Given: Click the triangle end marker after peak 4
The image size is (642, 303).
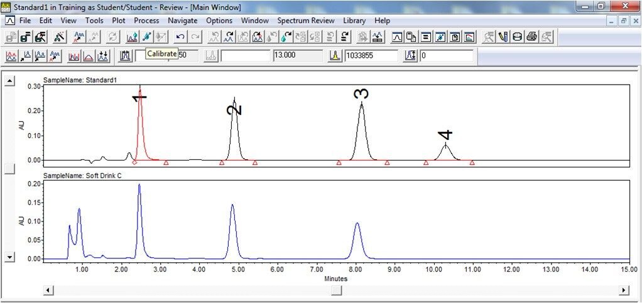Looking at the screenshot, I should (472, 162).
